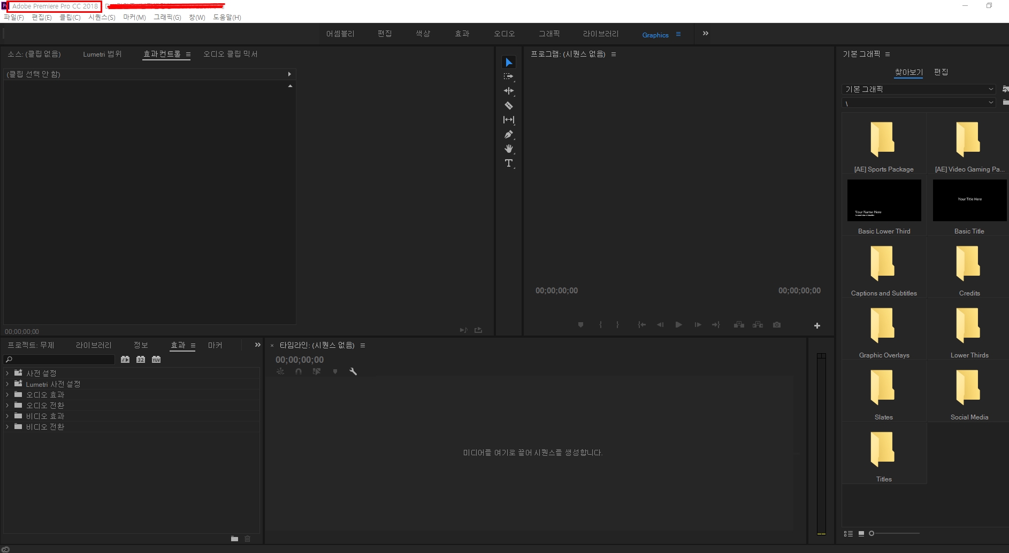Click the Add Marker icon in program monitor
Image resolution: width=1009 pixels, height=553 pixels.
click(580, 325)
